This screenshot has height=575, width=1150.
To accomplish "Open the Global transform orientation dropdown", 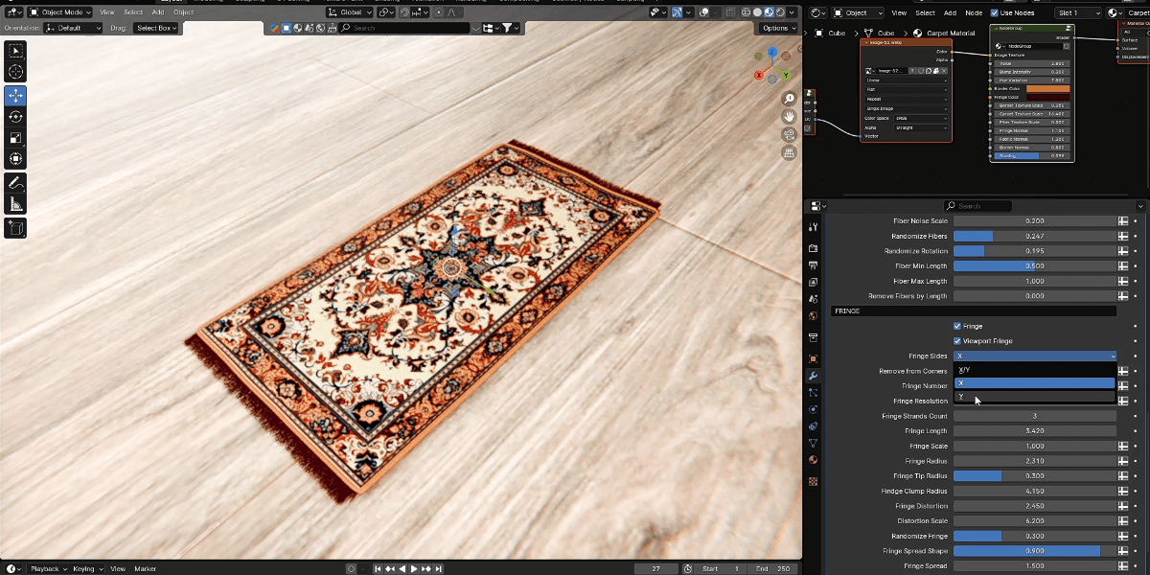I will tap(349, 12).
